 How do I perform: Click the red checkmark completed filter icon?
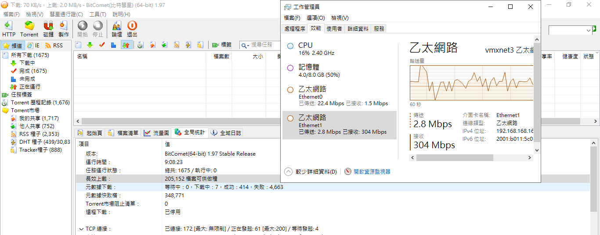102,45
